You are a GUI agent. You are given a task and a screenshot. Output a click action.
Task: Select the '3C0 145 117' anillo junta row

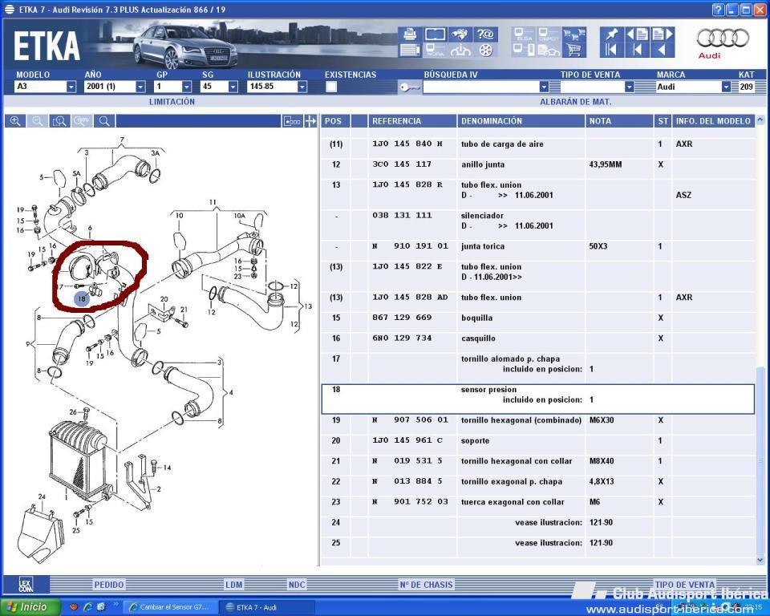[537, 164]
